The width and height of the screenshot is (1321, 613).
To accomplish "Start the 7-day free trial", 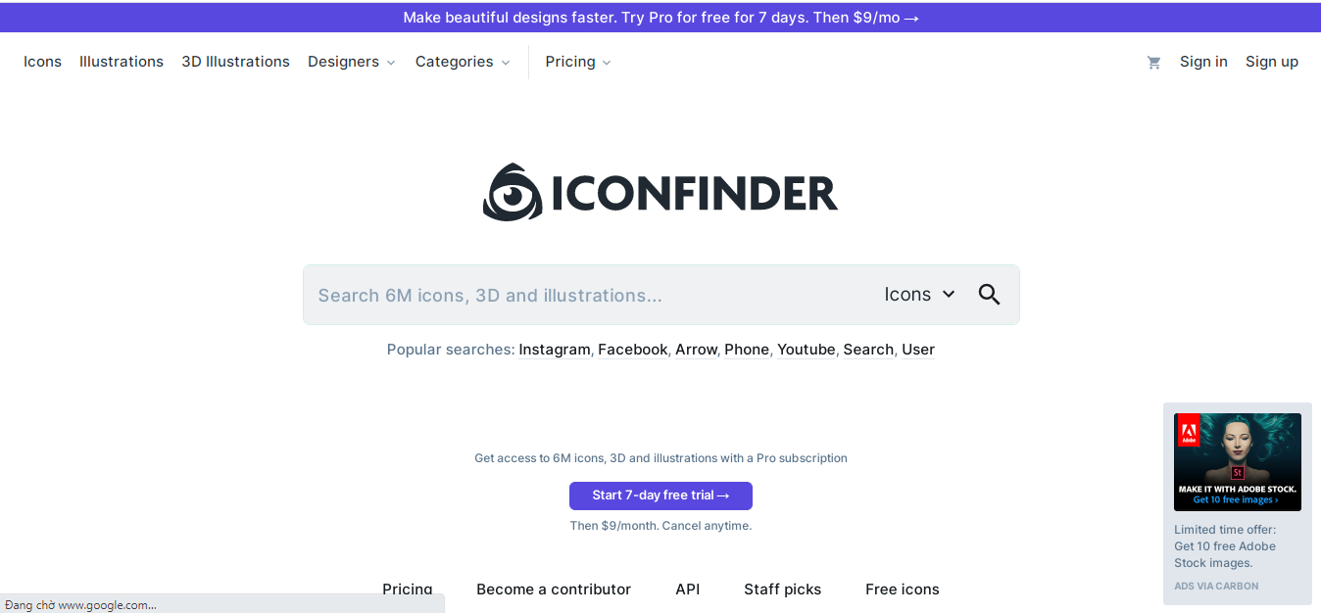I will point(660,495).
